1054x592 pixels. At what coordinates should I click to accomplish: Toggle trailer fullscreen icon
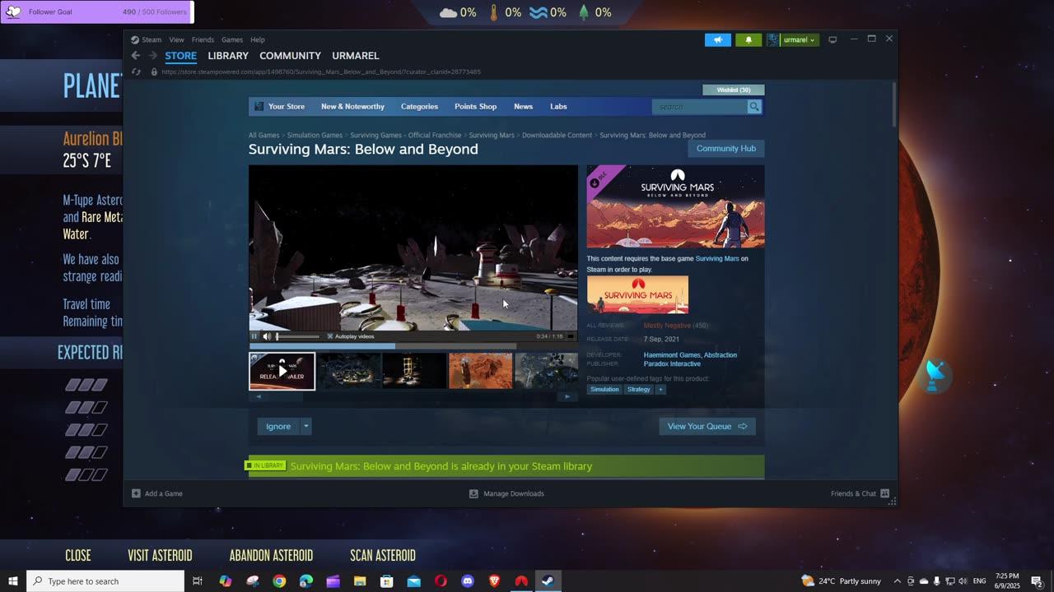click(571, 336)
